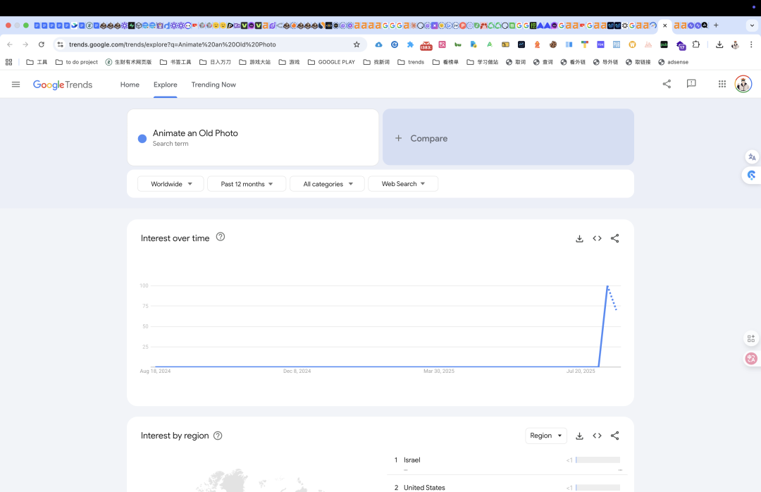Open the GOOGLE PLAY bookmark folder
This screenshot has width=761, height=492.
click(x=331, y=62)
